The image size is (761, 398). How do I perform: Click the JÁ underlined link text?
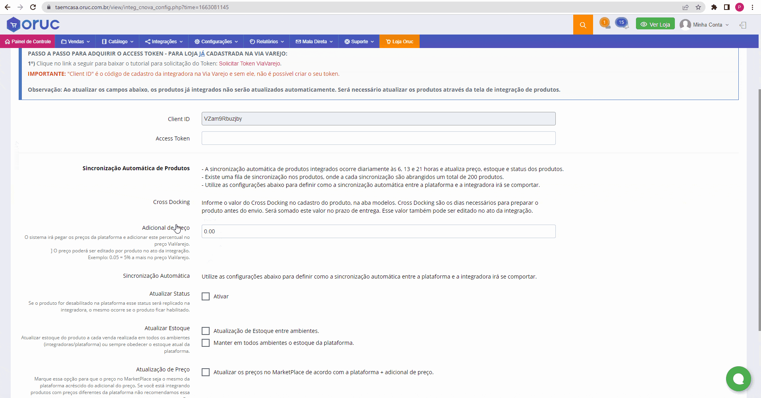coord(202,54)
